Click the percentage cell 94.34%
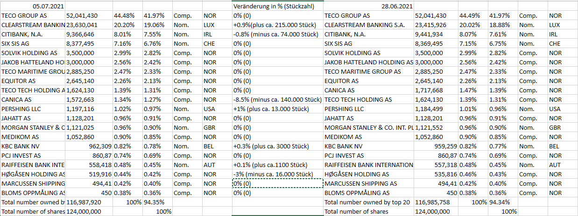The image size is (578, 216). pos(503,202)
